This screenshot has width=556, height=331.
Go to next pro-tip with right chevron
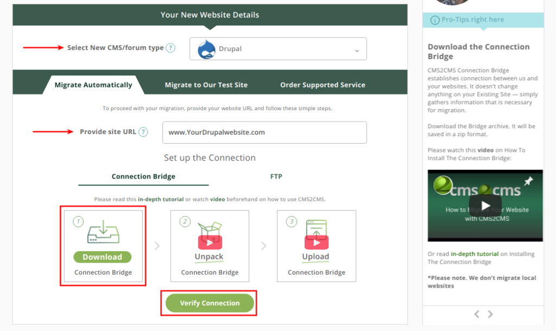point(490,314)
